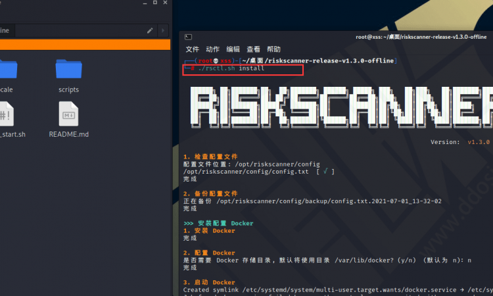Image resolution: width=493 pixels, height=296 pixels.
Task: Click the './rsctl.sh install' command text
Action: (231, 68)
